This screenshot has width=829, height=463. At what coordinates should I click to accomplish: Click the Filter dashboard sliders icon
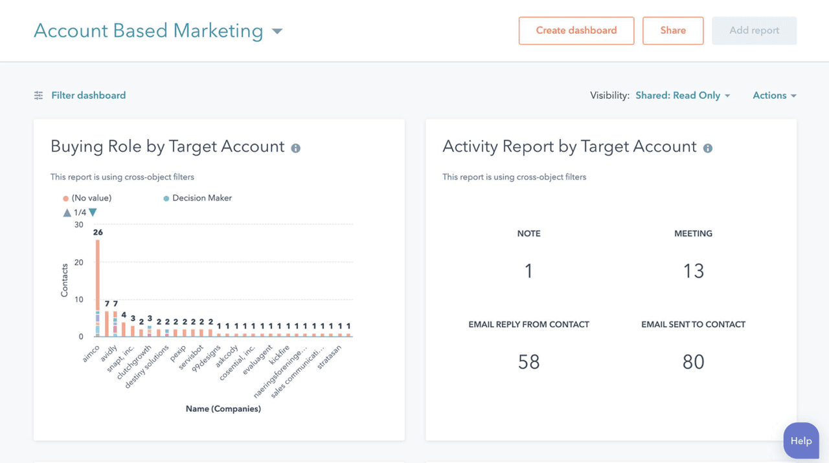coord(38,95)
